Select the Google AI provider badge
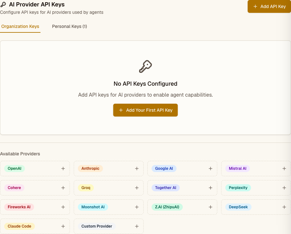This screenshot has height=234, width=291. tap(164, 169)
